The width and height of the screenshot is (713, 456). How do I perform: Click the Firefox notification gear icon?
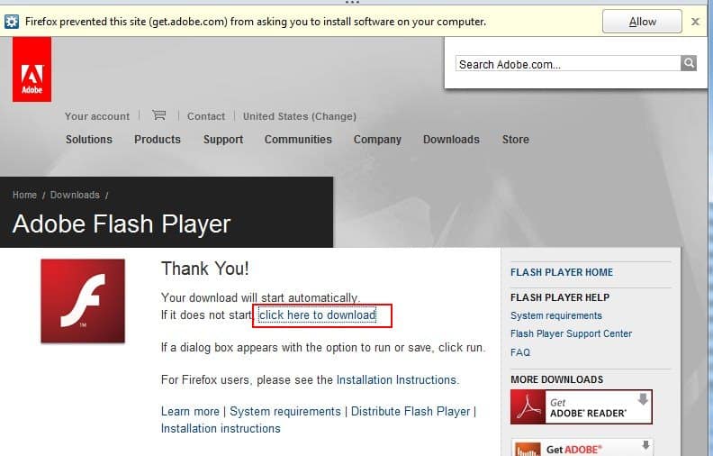(x=12, y=22)
